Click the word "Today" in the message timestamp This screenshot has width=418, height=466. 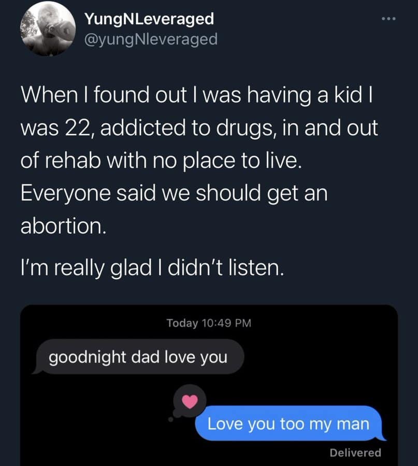182,323
